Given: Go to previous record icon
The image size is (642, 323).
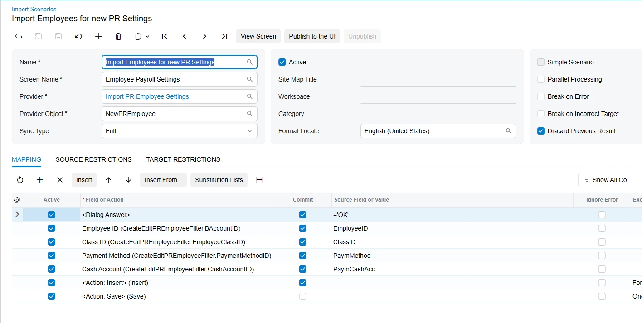Looking at the screenshot, I should point(185,36).
